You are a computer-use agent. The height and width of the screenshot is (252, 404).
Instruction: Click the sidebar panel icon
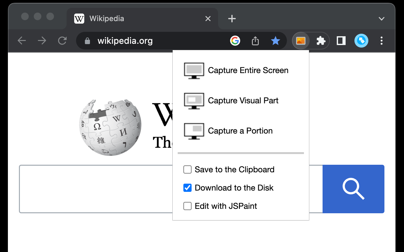click(x=341, y=41)
